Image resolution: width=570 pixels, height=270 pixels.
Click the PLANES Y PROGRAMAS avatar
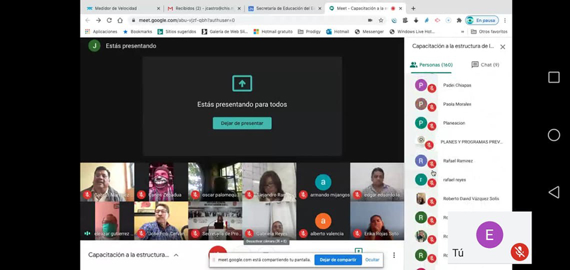[x=421, y=140]
